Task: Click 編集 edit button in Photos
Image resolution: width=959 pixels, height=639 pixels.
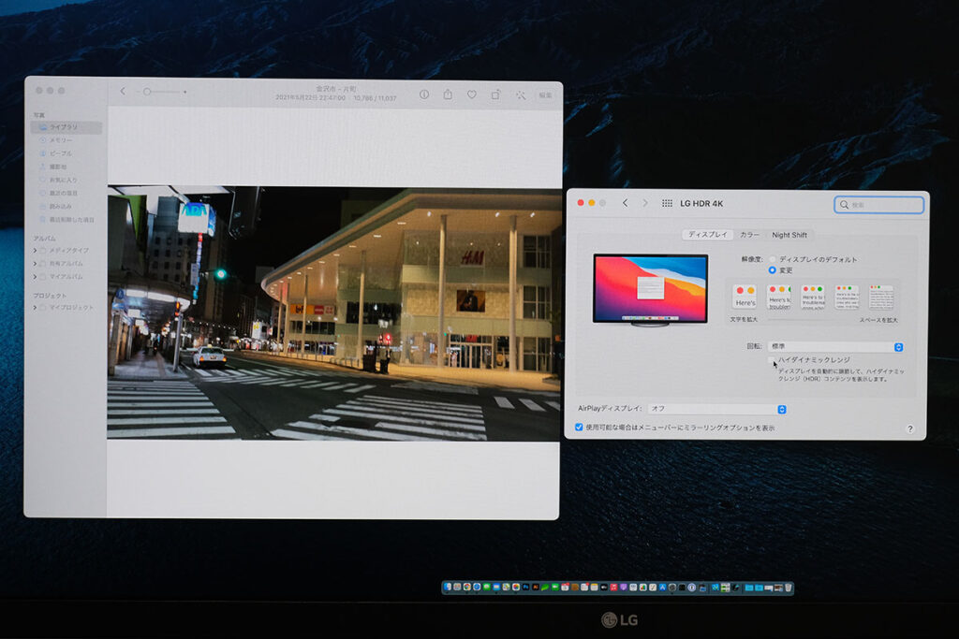Action: pos(545,95)
